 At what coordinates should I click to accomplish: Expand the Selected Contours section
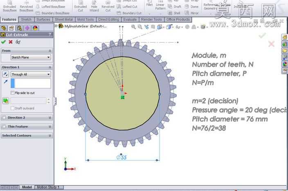(50, 136)
